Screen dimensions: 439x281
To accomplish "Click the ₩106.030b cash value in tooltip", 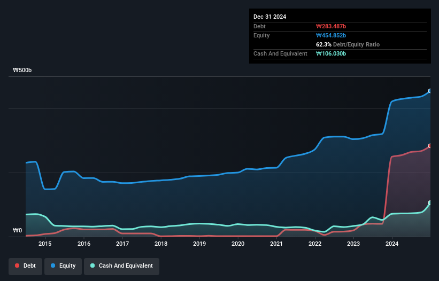I will click(331, 53).
